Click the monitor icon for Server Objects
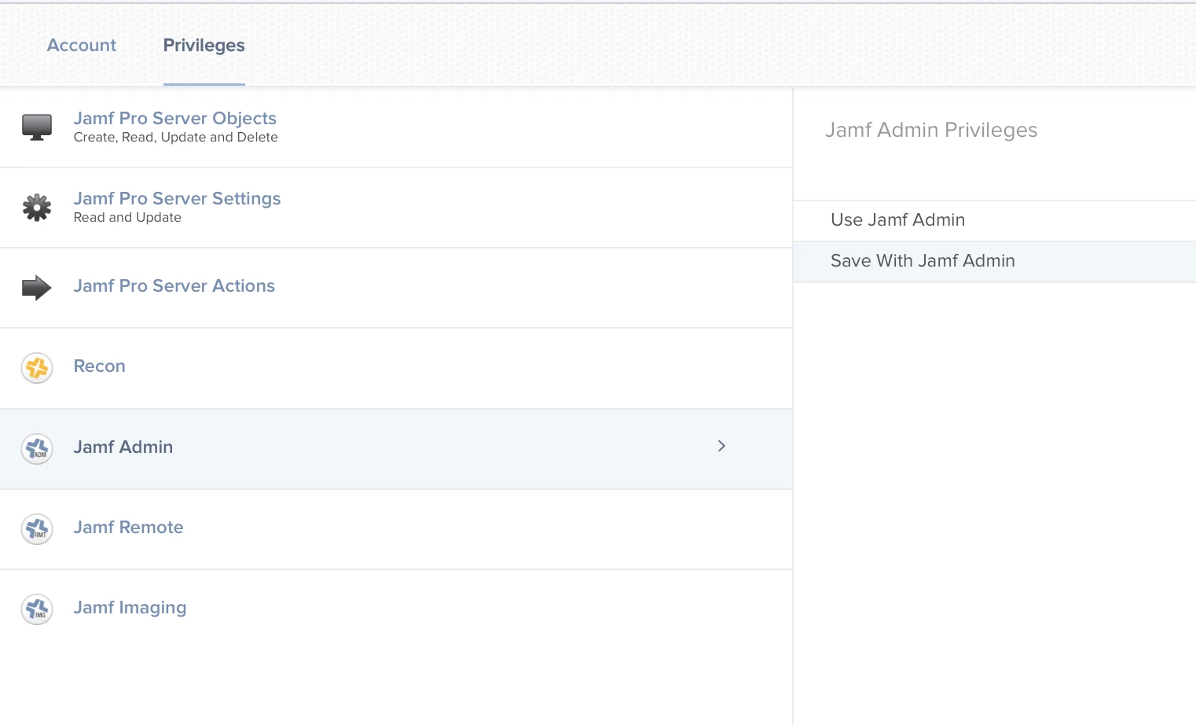The width and height of the screenshot is (1196, 725). tap(37, 127)
